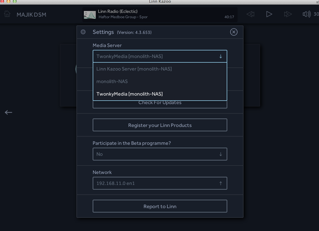Close the window with the red button
This screenshot has width=319, height=231.
(2, 1)
